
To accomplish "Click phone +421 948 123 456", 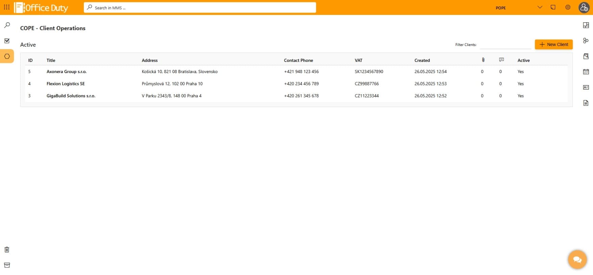I will coord(301,71).
